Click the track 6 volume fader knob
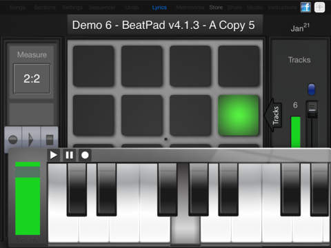The image size is (331, 248). [x=312, y=109]
